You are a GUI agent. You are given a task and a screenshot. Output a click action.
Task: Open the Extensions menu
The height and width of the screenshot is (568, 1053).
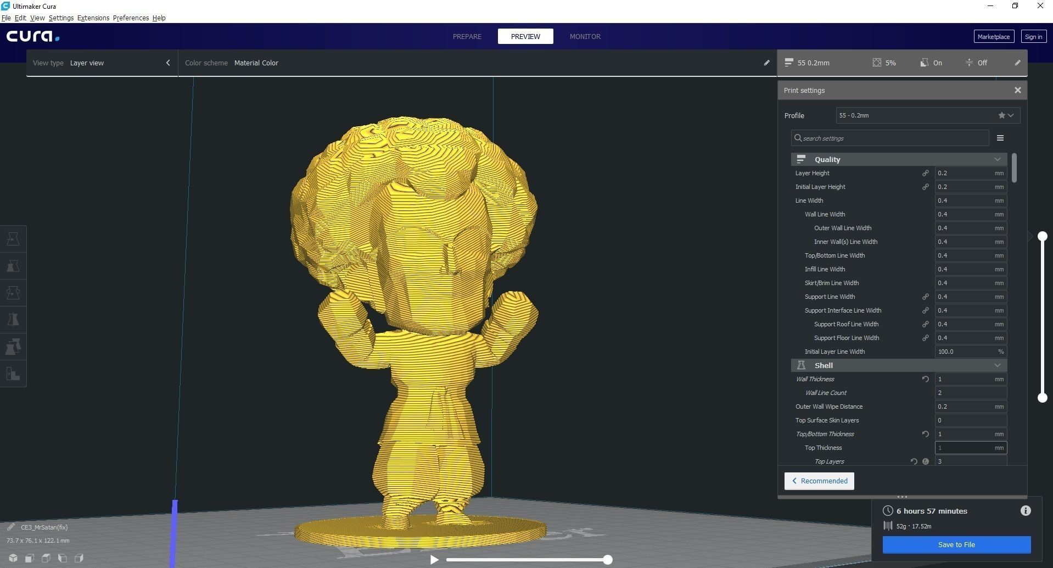coord(93,18)
